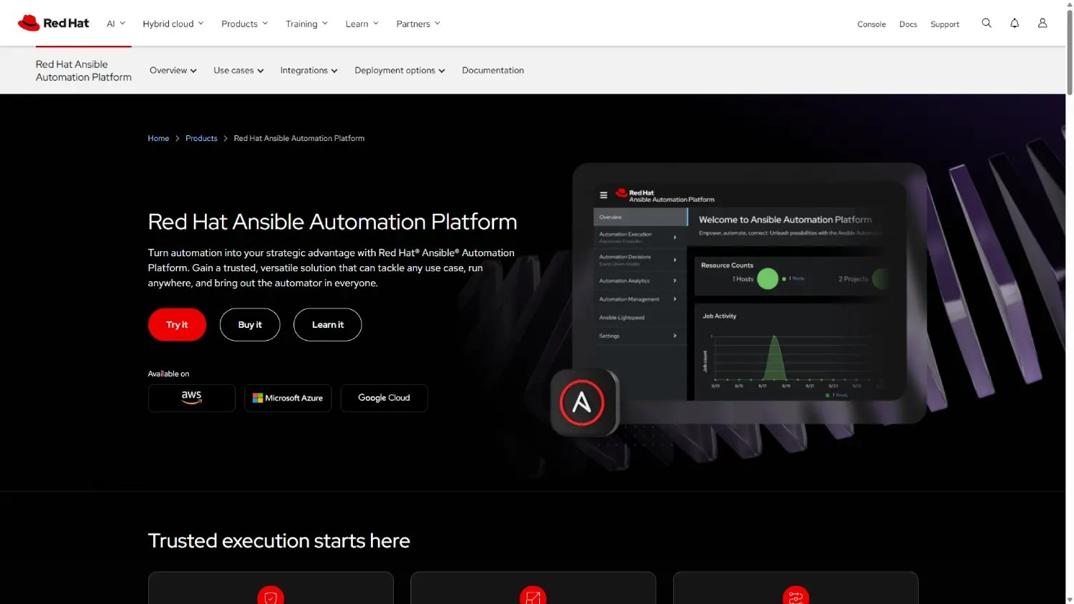The image size is (1074, 604).
Task: Click the scrollbar down arrow
Action: [x=1070, y=600]
